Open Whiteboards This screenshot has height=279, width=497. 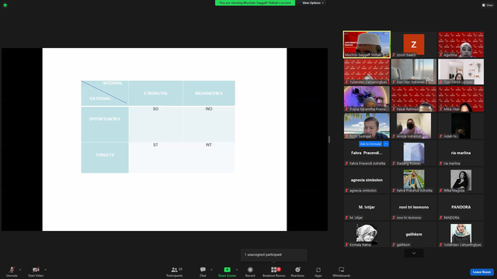point(342,271)
